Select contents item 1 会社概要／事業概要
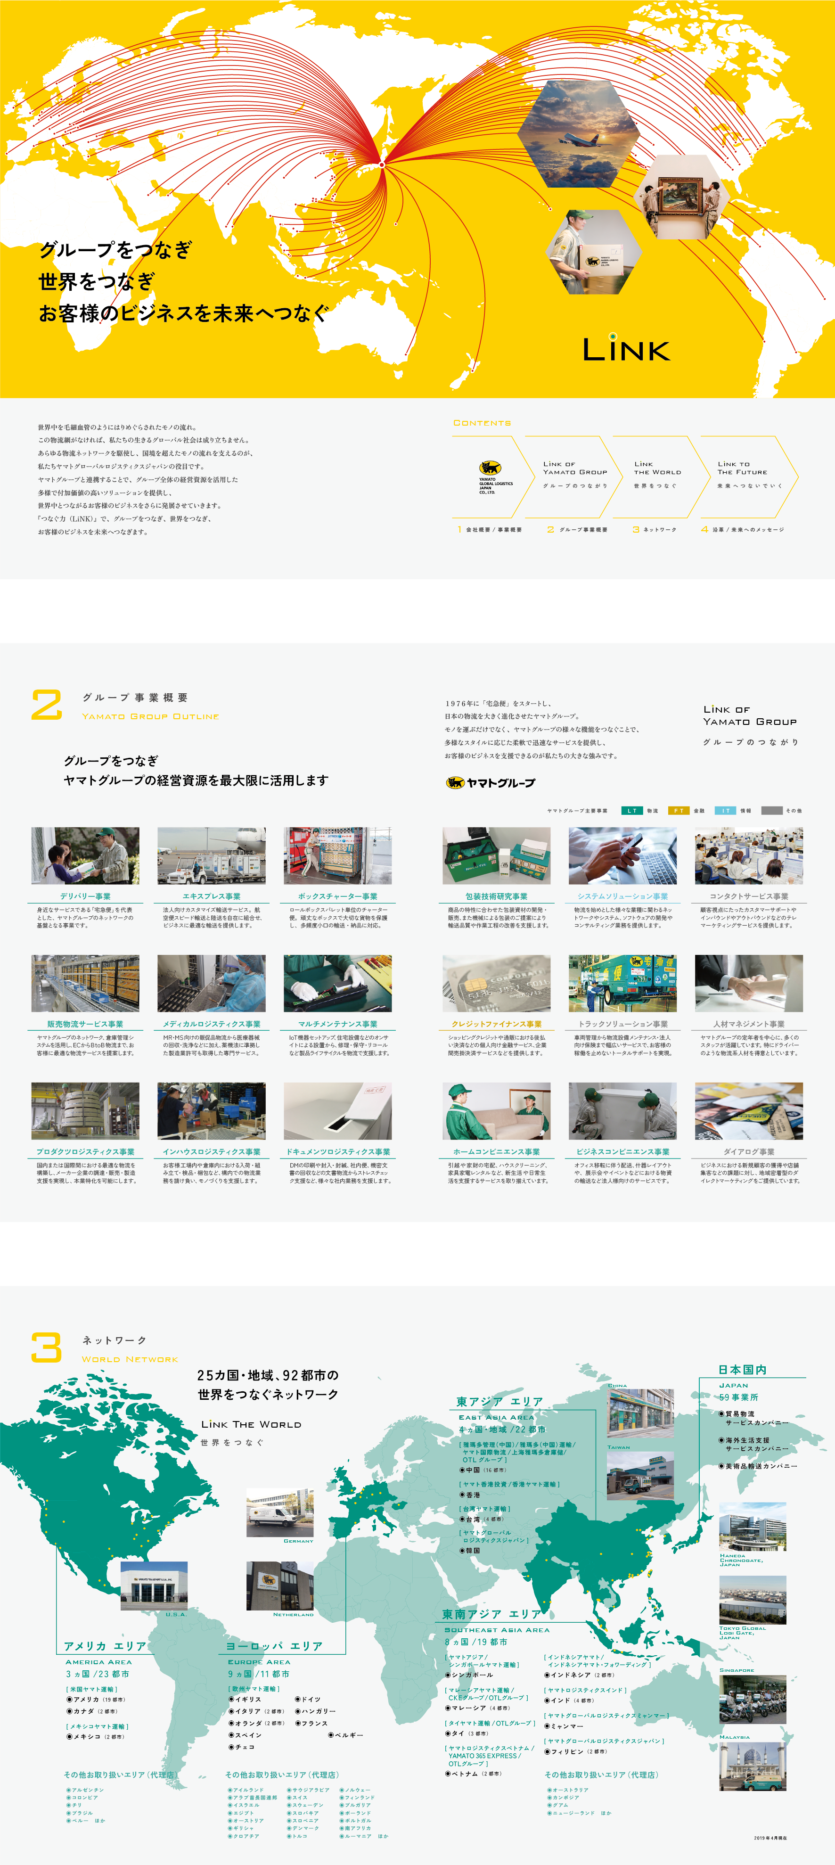The width and height of the screenshot is (835, 1865). pyautogui.click(x=489, y=529)
